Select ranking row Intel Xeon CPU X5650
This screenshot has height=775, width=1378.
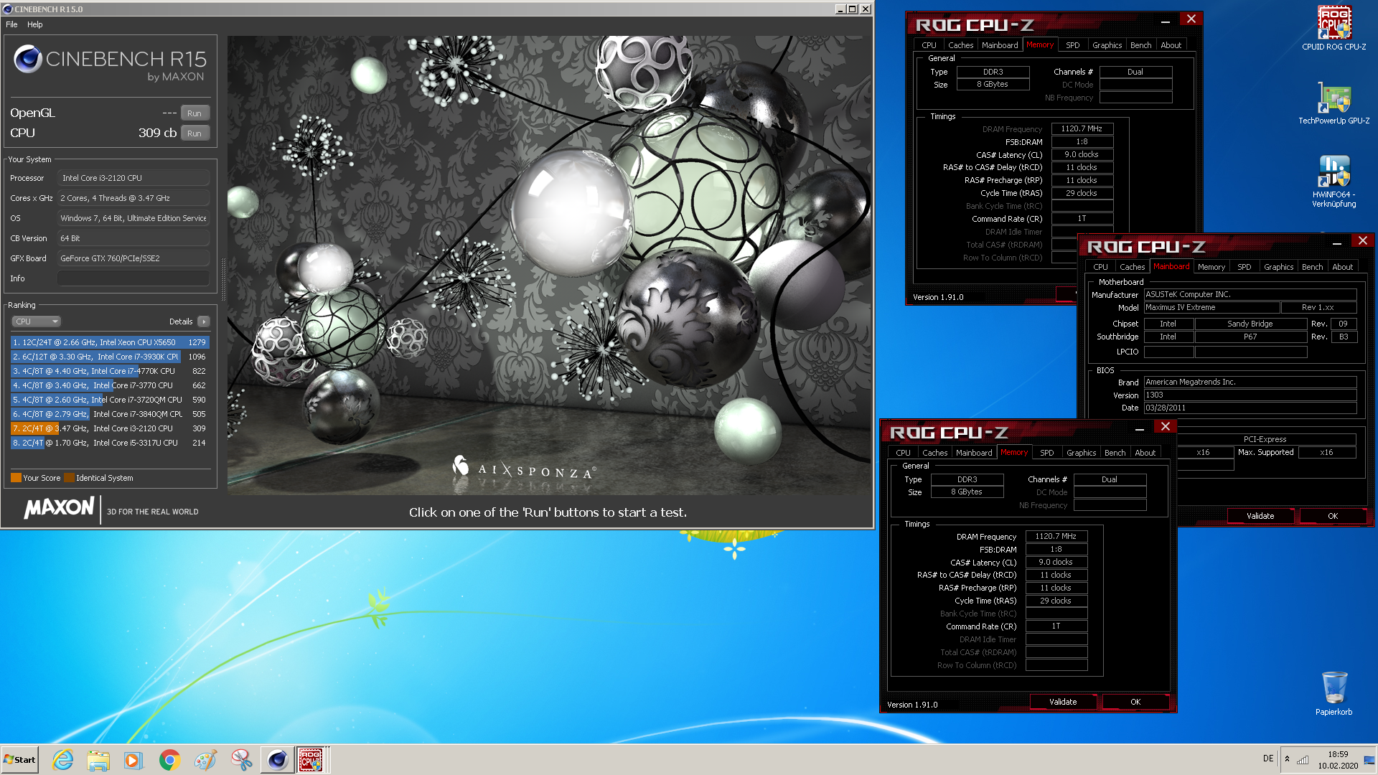110,342
